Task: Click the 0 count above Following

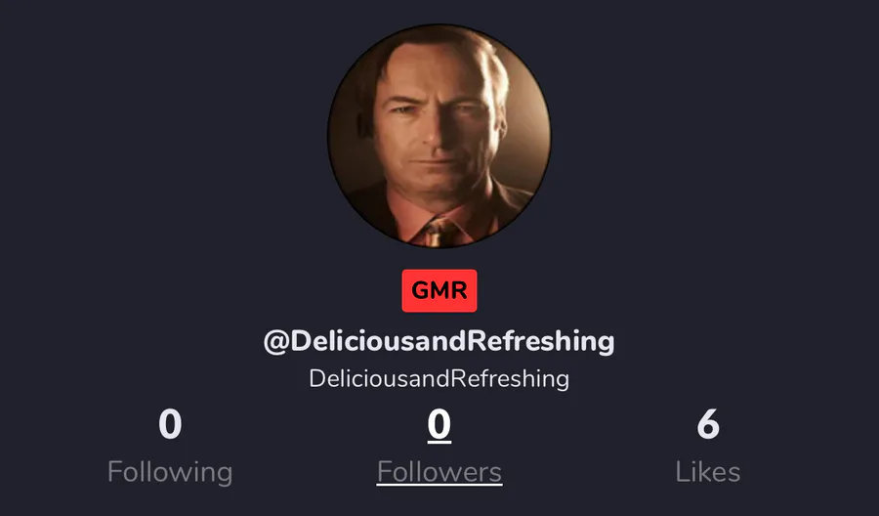Action: (x=170, y=424)
